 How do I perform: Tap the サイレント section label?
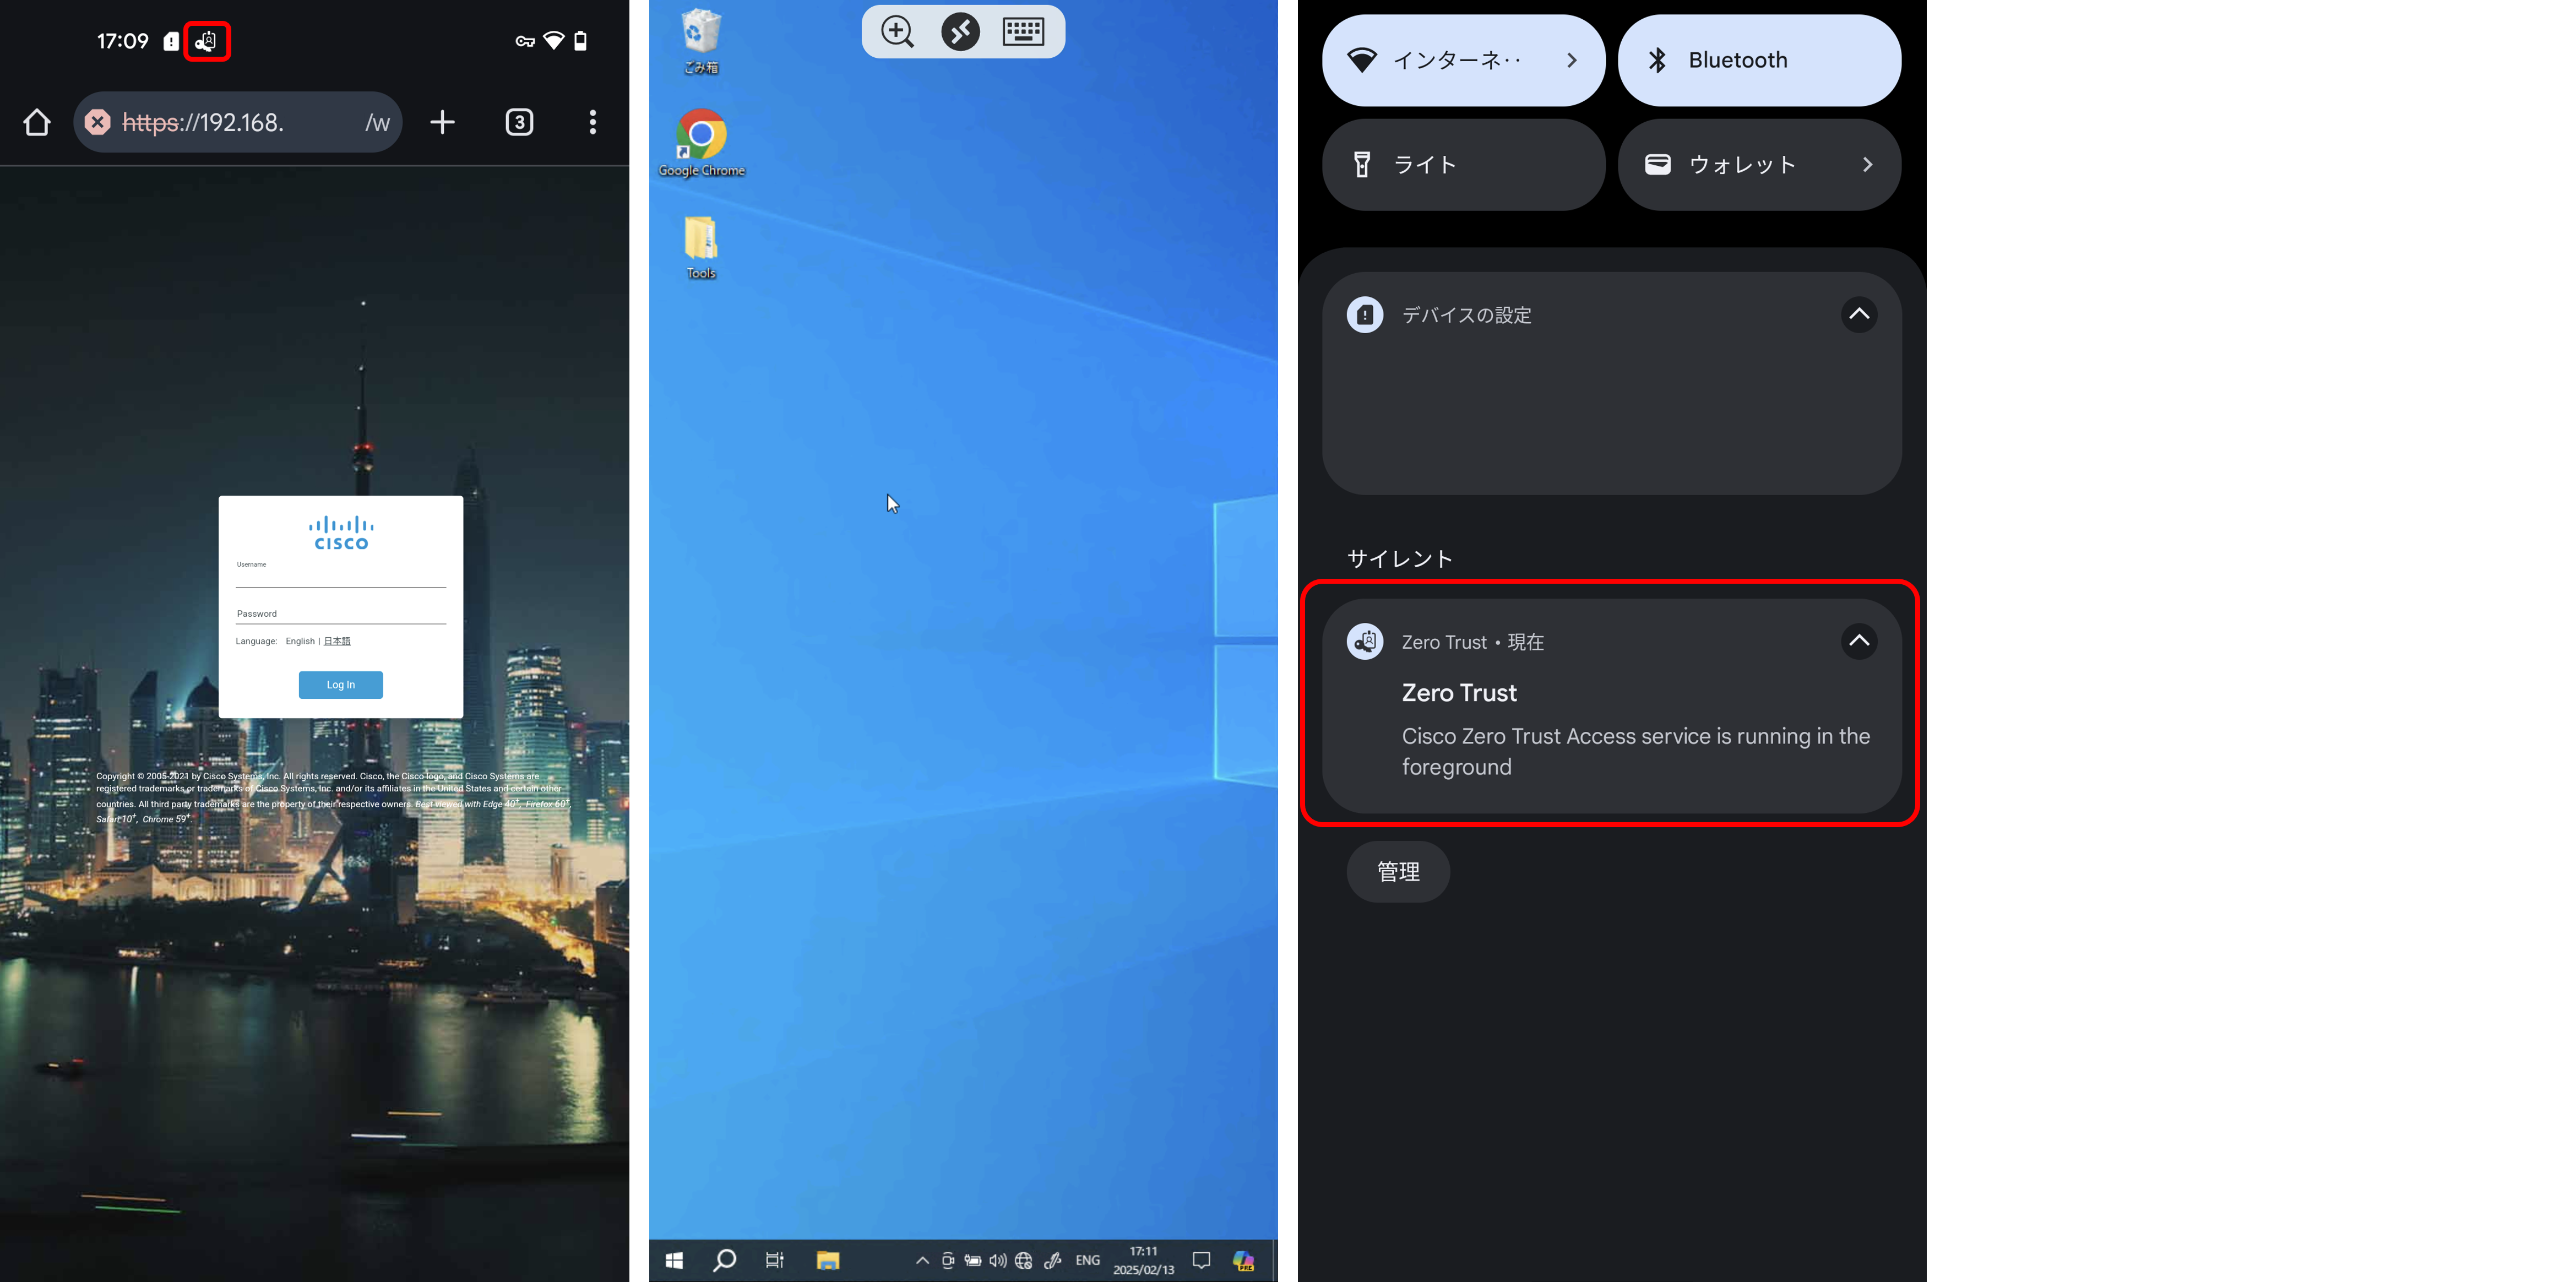1400,559
